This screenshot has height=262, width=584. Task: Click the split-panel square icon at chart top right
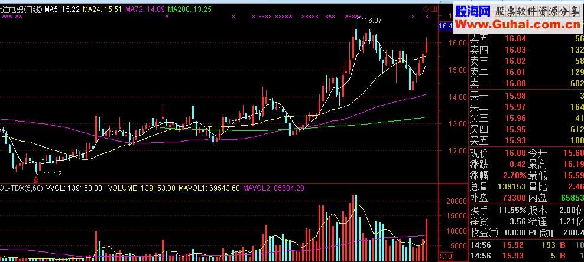433,9
